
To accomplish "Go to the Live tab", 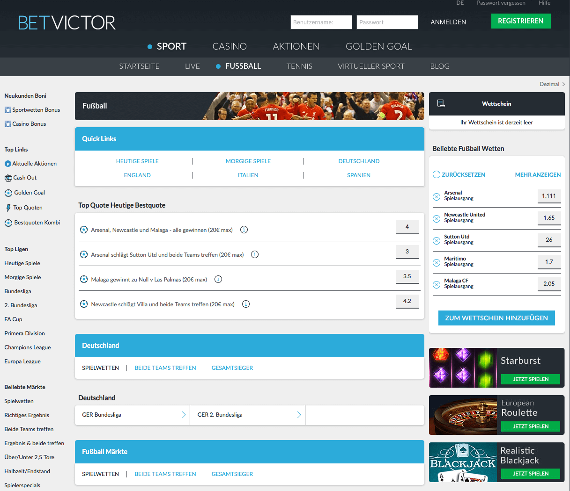I will pyautogui.click(x=192, y=66).
